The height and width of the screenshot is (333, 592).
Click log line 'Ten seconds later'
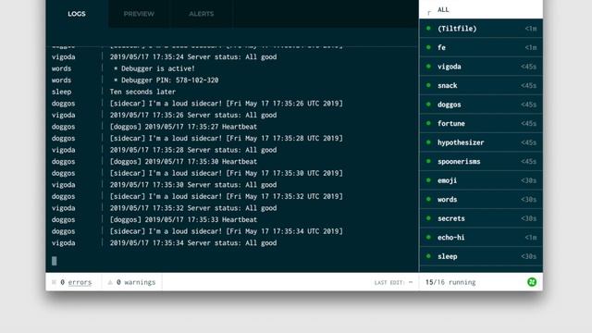142,92
